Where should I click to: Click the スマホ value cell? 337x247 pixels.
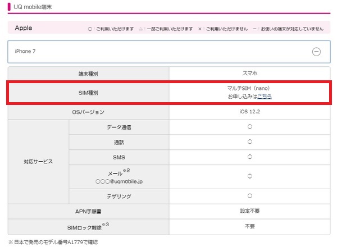249,73
